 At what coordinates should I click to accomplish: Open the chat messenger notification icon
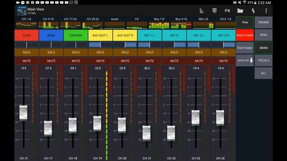tap(23, 3)
